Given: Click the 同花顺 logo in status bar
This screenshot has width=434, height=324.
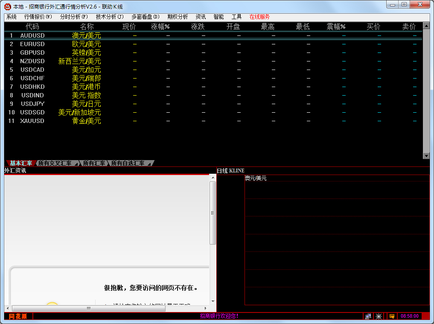Looking at the screenshot, I should [18, 316].
